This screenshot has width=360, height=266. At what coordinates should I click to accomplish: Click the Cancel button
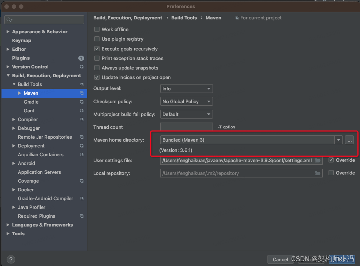coord(280,259)
